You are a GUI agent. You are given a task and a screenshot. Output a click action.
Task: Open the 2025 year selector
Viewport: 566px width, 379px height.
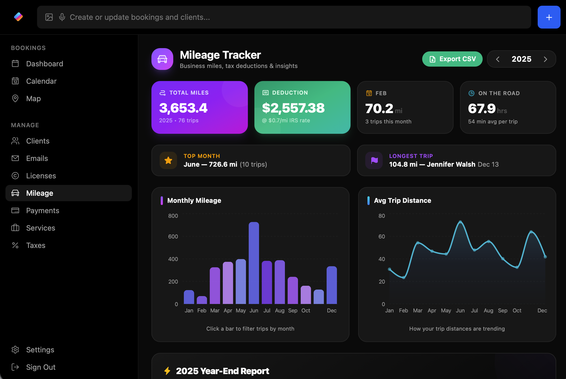coord(521,59)
